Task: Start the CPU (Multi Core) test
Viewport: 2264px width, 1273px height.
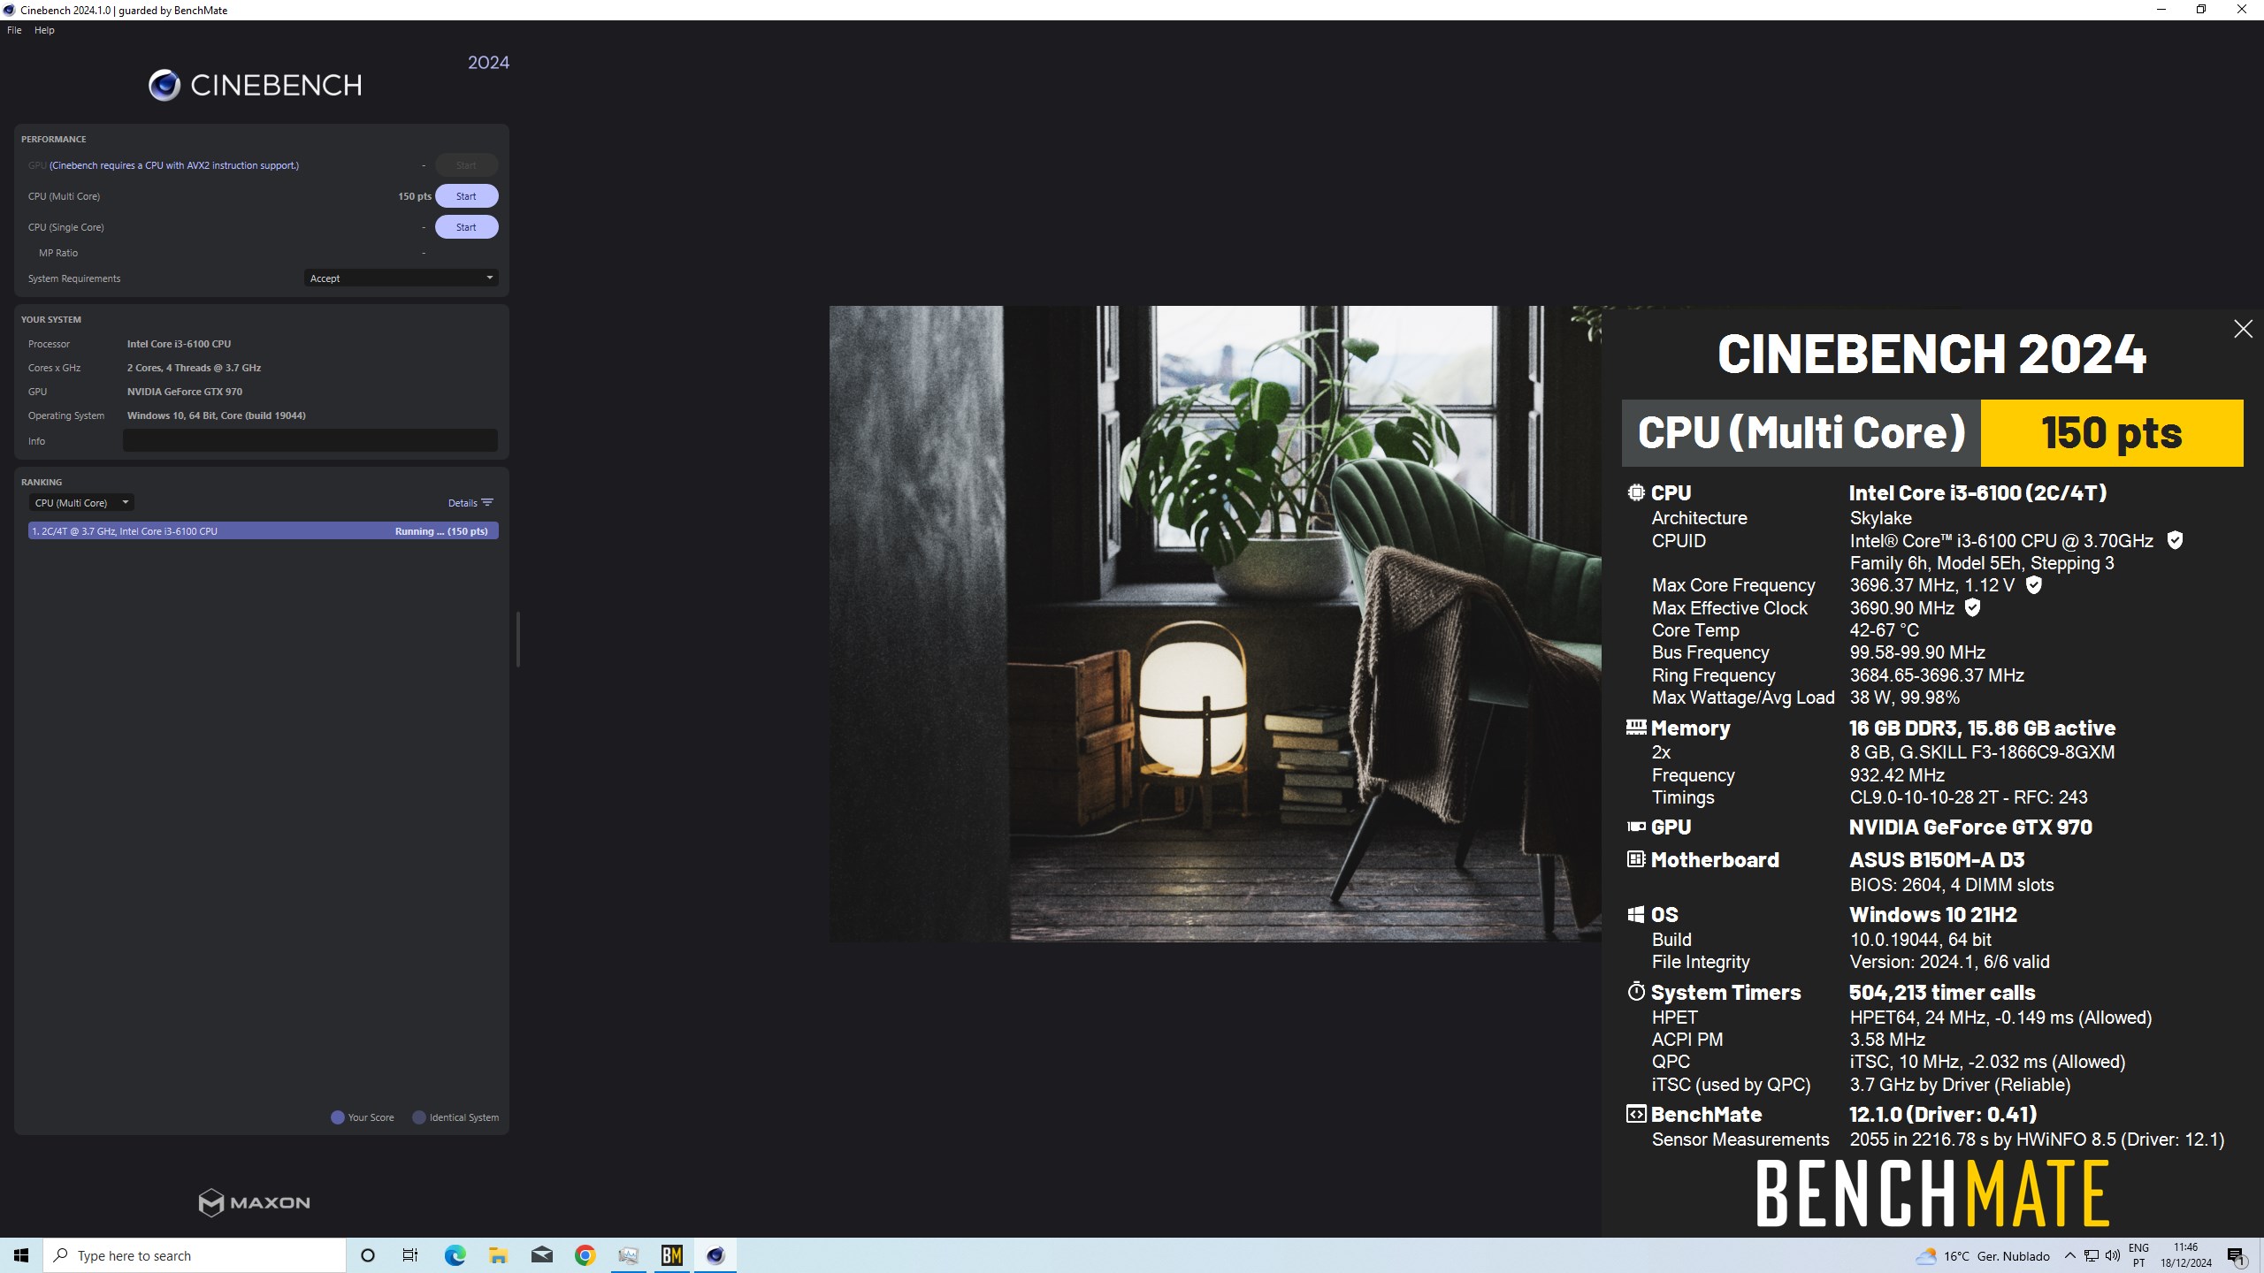Action: pos(466,196)
